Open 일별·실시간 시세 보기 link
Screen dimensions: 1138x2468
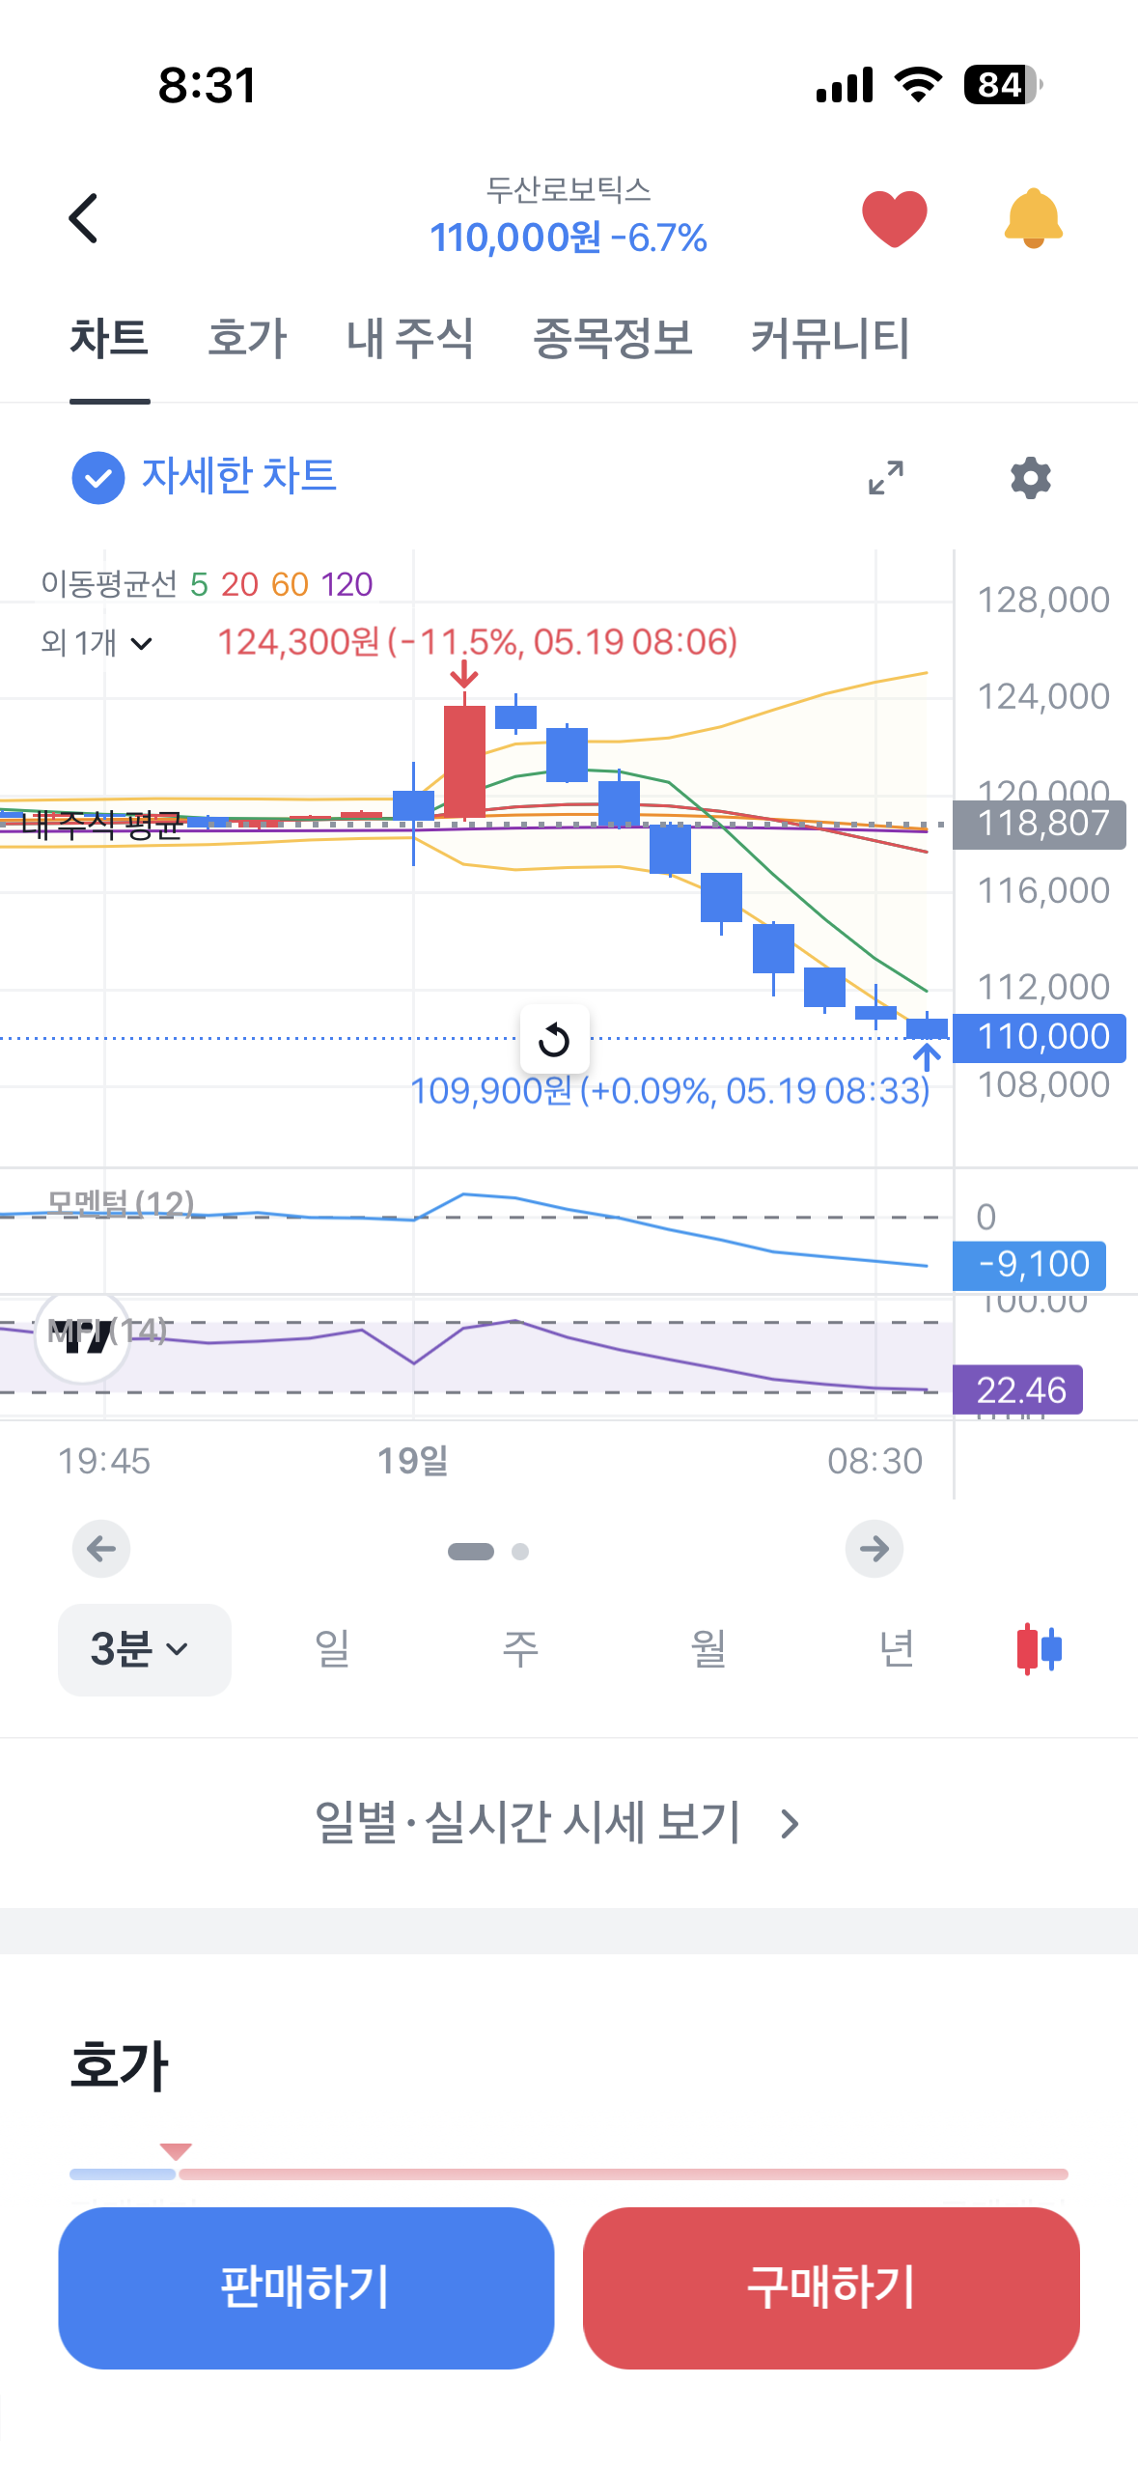(x=558, y=1823)
